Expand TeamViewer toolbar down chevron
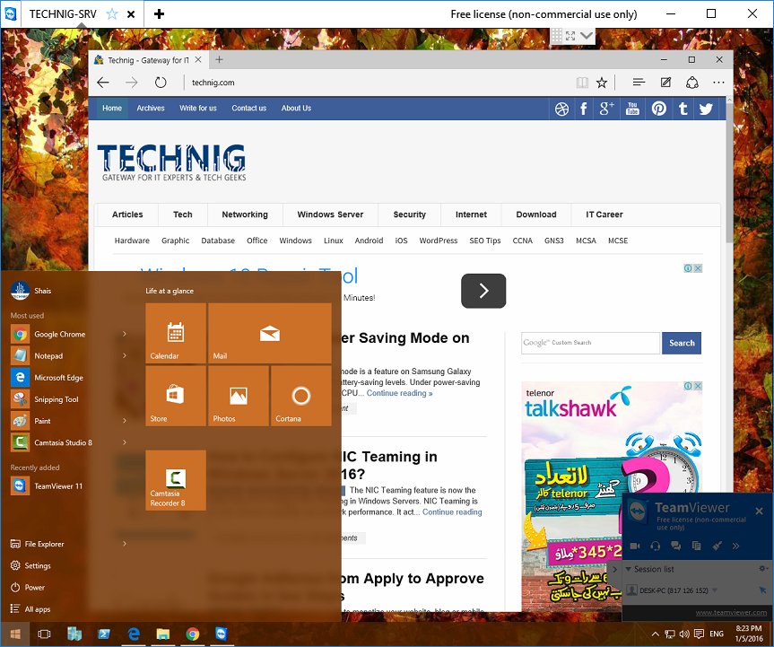This screenshot has height=647, width=774. tap(587, 36)
